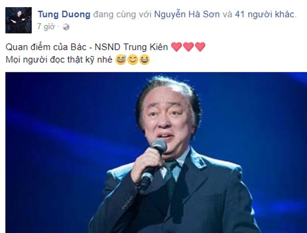
Task: Click the 'Quan điểm của Bác' text
Action: coord(46,47)
